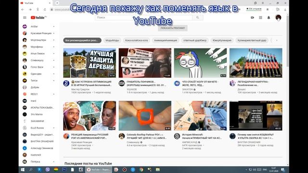Image resolution: width=308 pixels, height=173 pixels.
Task: Open 'Илья Лимон' subscription channel
Action: pos(38,53)
